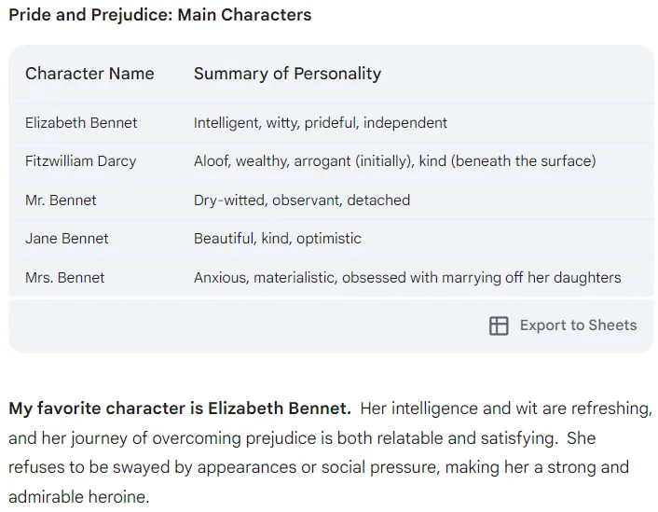Click the Fitzwilliam Darcy name cell
Viewport: 658px width, 512px height.
[x=80, y=161]
